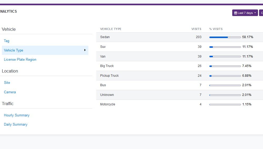Click the Sedan percent visits bar

click(225, 37)
